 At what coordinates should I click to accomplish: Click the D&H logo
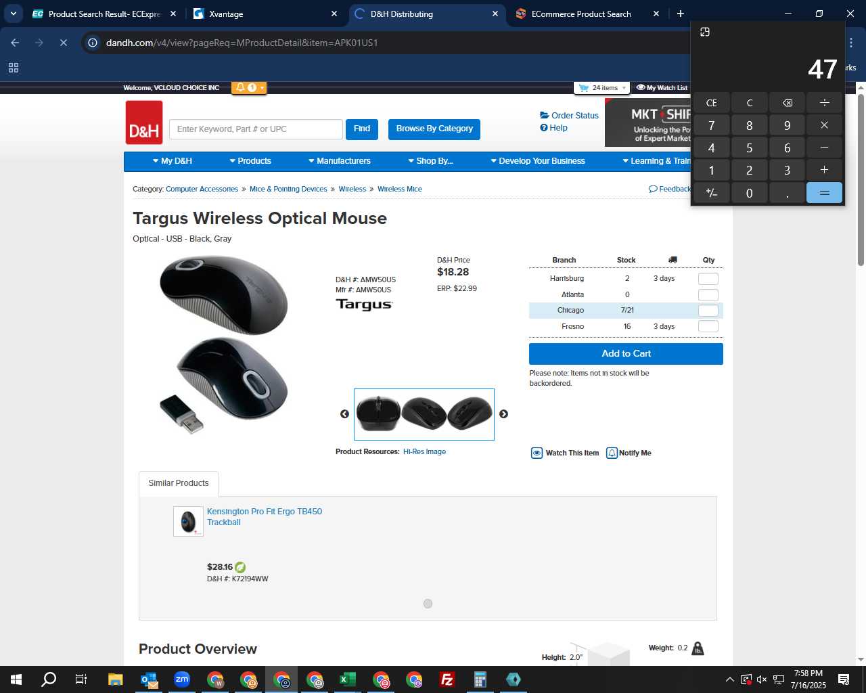click(144, 122)
